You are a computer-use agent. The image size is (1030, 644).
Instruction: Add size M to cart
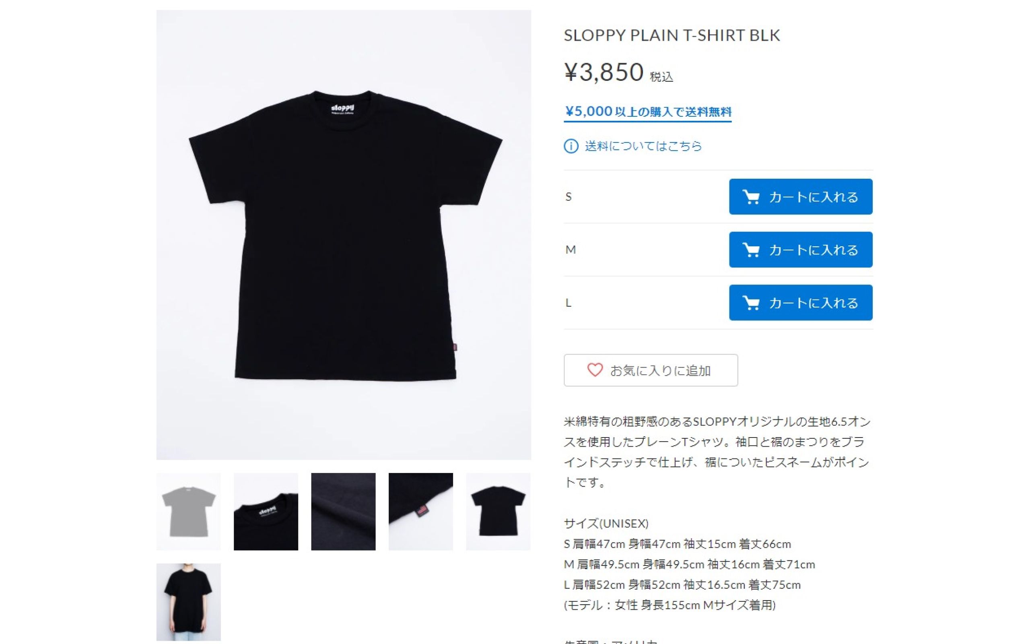(x=801, y=250)
